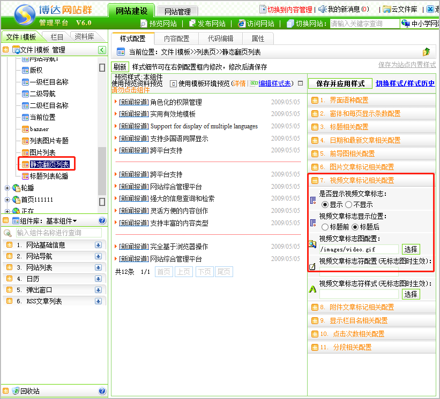Image resolution: width=440 pixels, height=399 pixels.
Task: Click the download arrow beside 网站导航 component group
Action: 98,257
